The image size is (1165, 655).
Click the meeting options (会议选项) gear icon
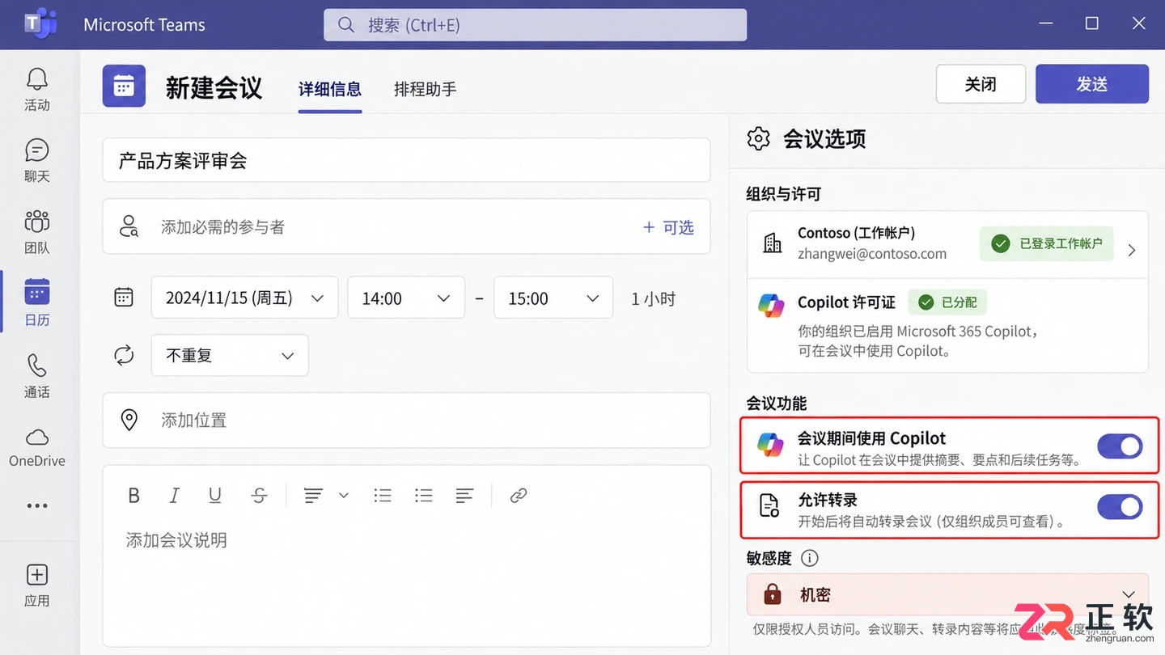click(758, 139)
